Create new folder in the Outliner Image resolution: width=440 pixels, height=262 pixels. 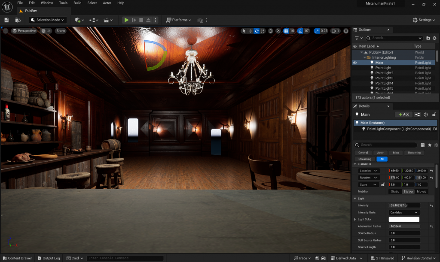(428, 38)
